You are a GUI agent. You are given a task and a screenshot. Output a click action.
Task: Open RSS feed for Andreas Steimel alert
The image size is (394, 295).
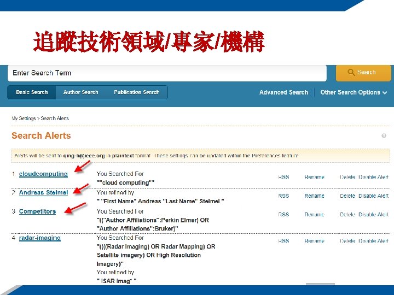[283, 196]
